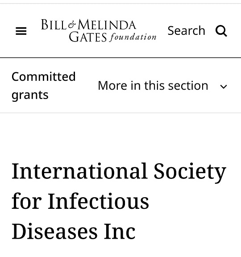Click the 'grants' word in the breadcrumb

pyautogui.click(x=30, y=95)
